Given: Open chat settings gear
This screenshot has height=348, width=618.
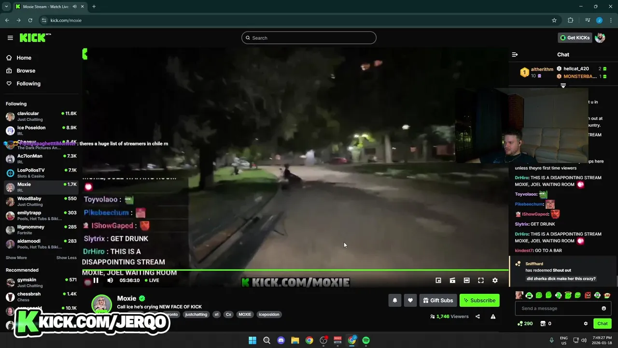Looking at the screenshot, I should pyautogui.click(x=586, y=323).
